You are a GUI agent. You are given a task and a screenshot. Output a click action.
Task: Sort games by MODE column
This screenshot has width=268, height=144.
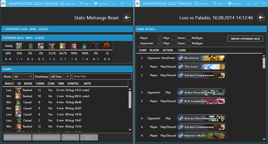28,84
